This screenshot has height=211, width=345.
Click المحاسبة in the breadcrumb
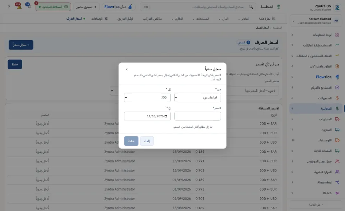pyautogui.click(x=277, y=28)
